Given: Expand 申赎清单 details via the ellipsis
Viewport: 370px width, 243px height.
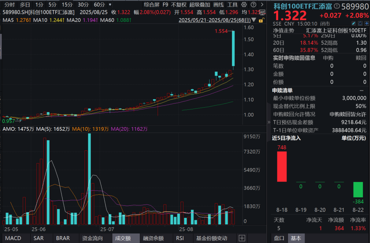Looking at the screenshot, I should tap(362, 90).
